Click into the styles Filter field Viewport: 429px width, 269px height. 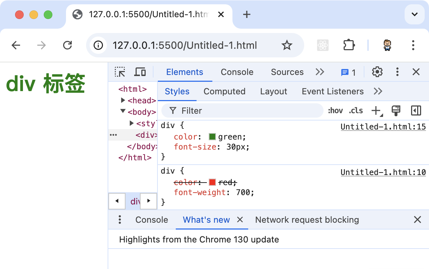point(247,111)
